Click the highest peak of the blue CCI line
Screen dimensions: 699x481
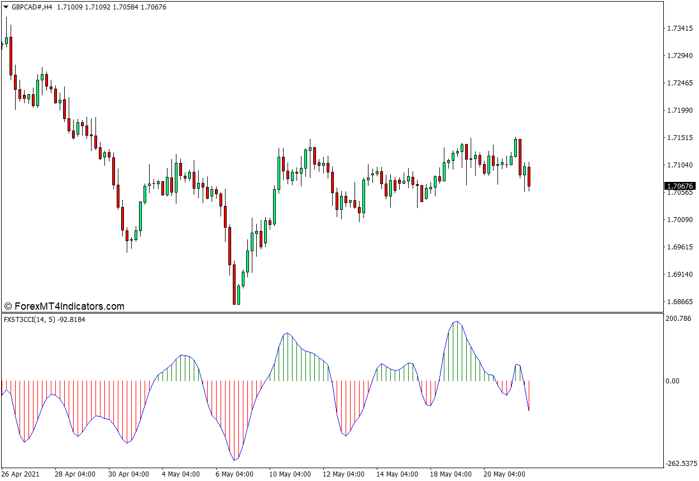coord(457,321)
